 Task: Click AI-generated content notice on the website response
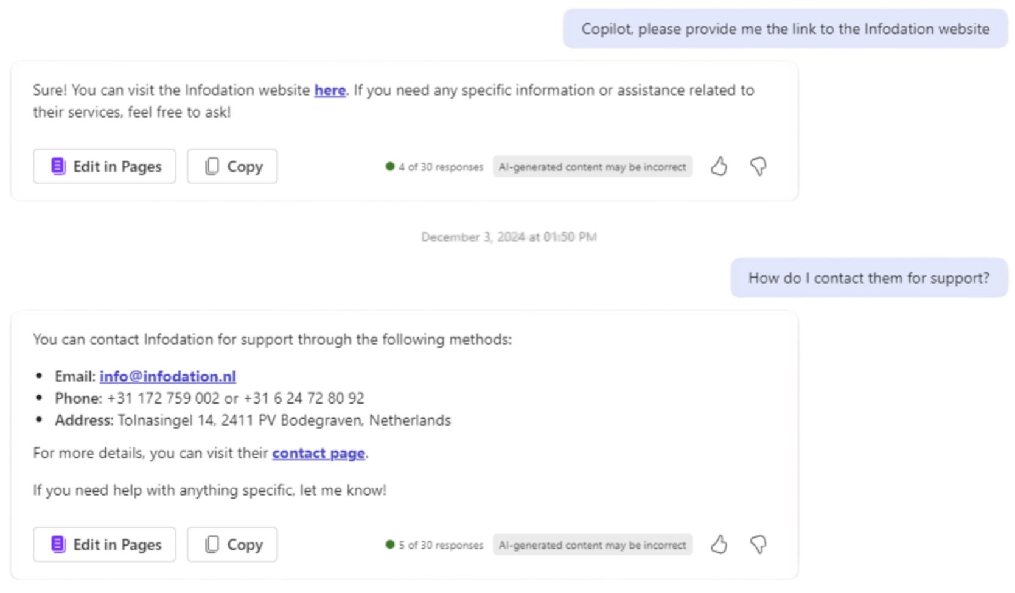pyautogui.click(x=592, y=167)
